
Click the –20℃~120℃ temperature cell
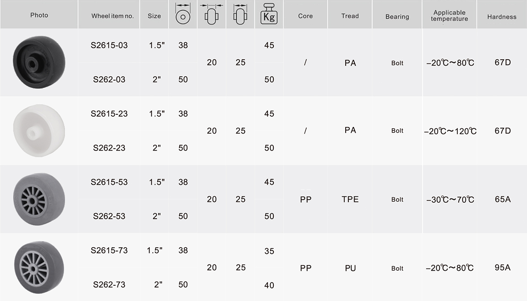pyautogui.click(x=450, y=131)
